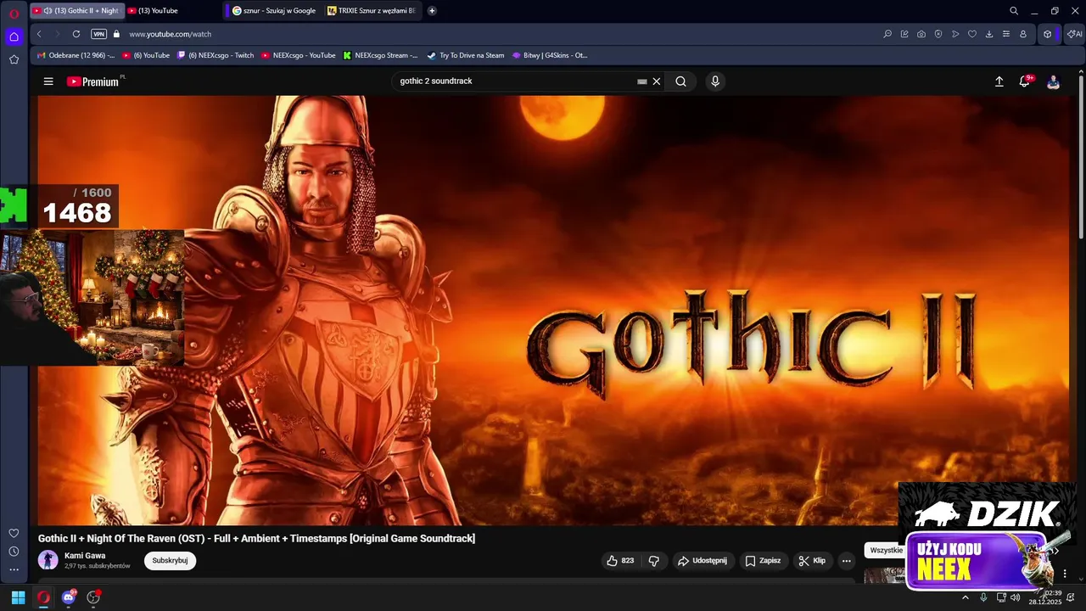Switch to the Gothic II + Night tab
The height and width of the screenshot is (611, 1086).
(76, 10)
